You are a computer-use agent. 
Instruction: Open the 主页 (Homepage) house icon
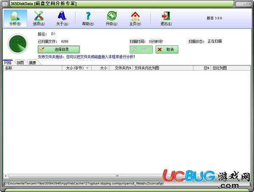click(135, 18)
